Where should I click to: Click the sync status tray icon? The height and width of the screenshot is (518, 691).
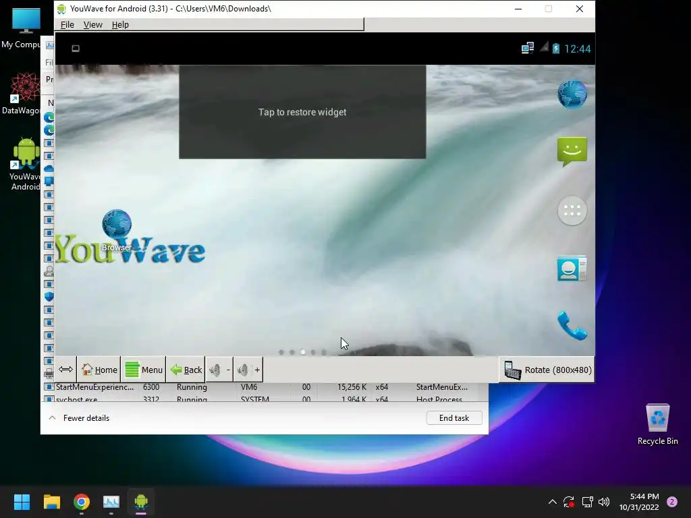tap(569, 502)
